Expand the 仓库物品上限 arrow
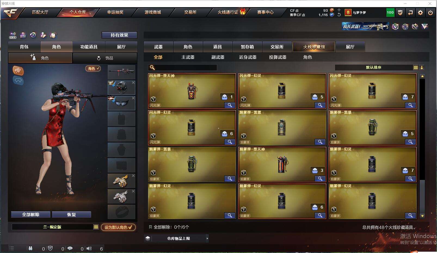 [207, 238]
